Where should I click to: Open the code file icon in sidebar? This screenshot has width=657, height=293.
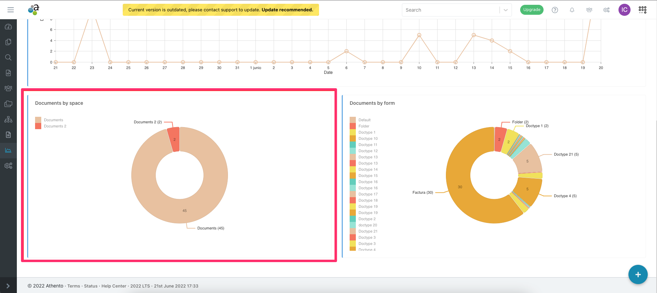point(8,73)
